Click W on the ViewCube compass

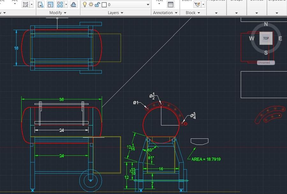click(x=252, y=38)
